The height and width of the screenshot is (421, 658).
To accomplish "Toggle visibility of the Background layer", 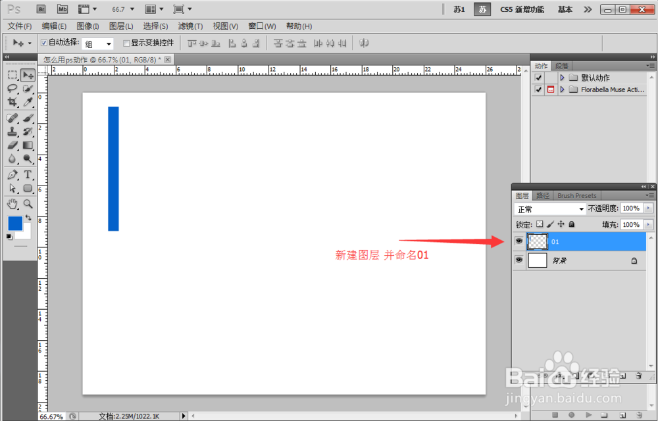I will [519, 260].
